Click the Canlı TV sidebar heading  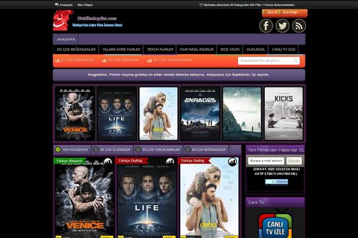256,202
